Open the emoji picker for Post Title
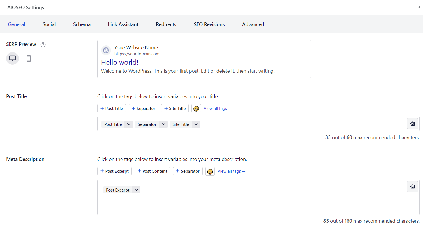This screenshot has height=226, width=423. click(196, 108)
